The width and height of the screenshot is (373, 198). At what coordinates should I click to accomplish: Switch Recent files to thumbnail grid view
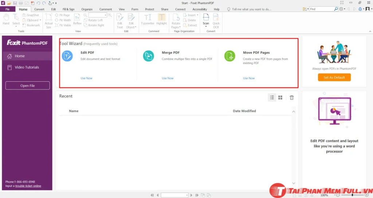click(280, 97)
